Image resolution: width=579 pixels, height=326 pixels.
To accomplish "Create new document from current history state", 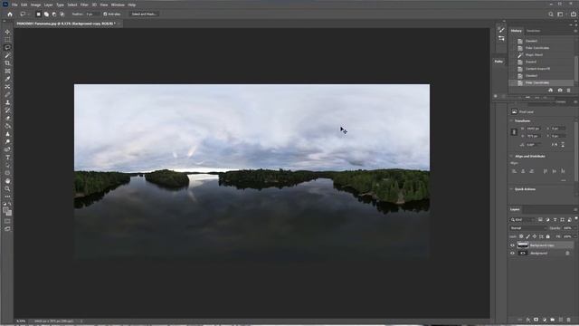I will (551, 91).
